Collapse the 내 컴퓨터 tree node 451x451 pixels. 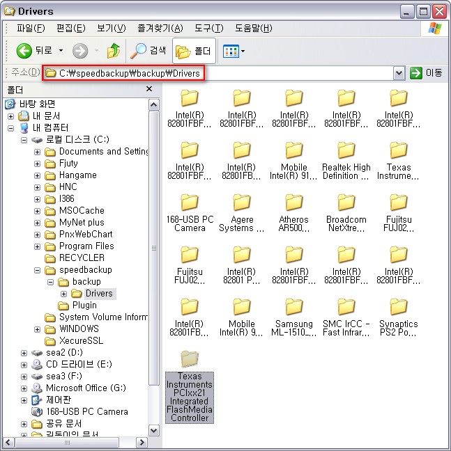(10, 128)
